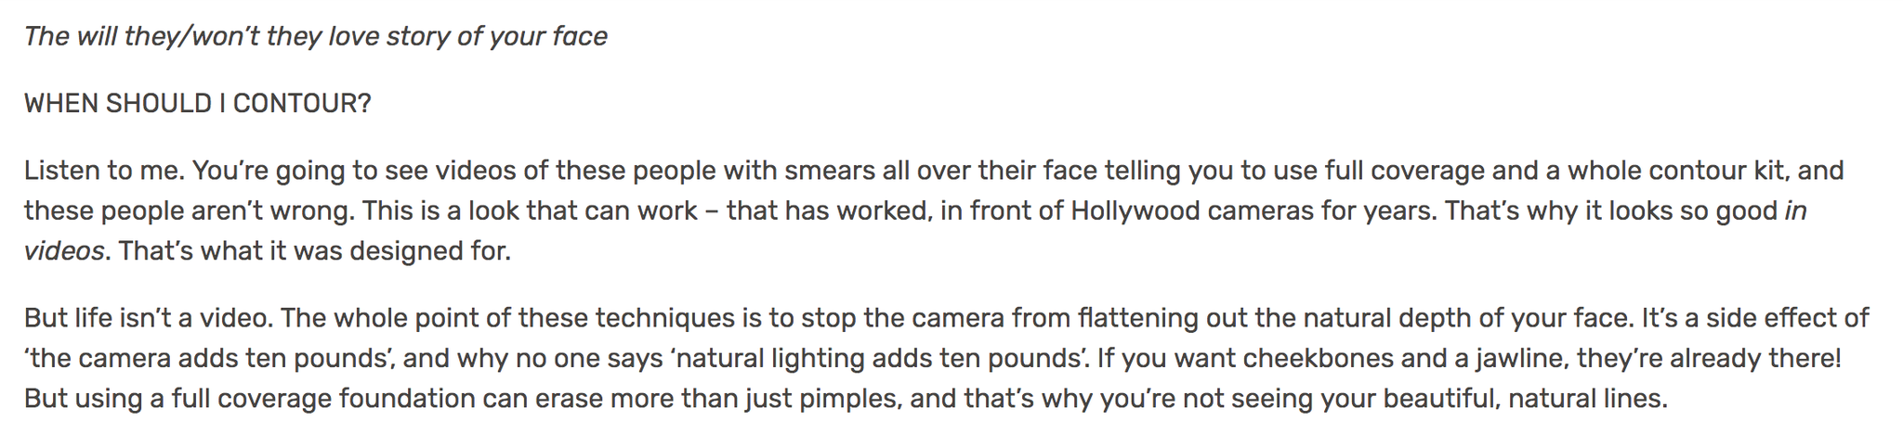Screen dimensions: 1903x446
Task: Click the sentence "But life isn't a video."
Action: [x=148, y=319]
